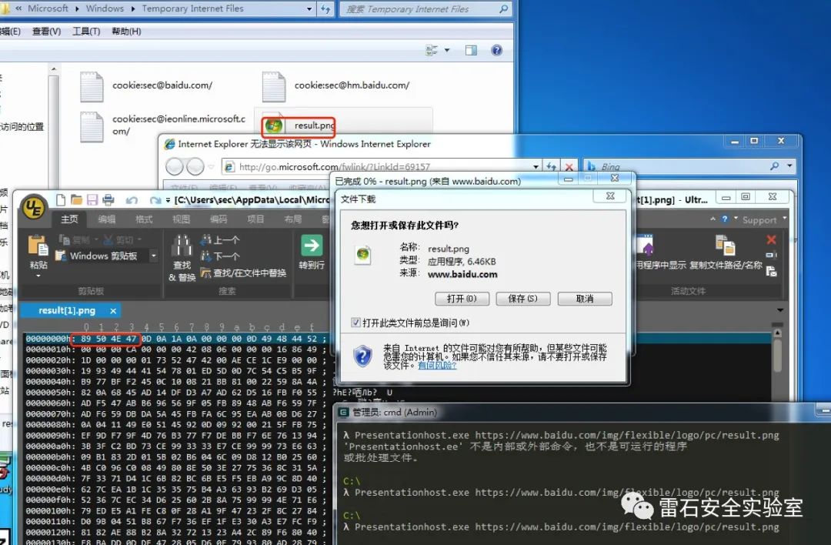
Task: Open the Windows 剪贴板 dropdown arrow
Action: pyautogui.click(x=154, y=256)
